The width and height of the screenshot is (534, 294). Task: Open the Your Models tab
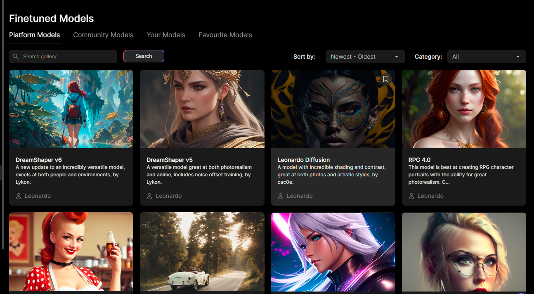[166, 35]
